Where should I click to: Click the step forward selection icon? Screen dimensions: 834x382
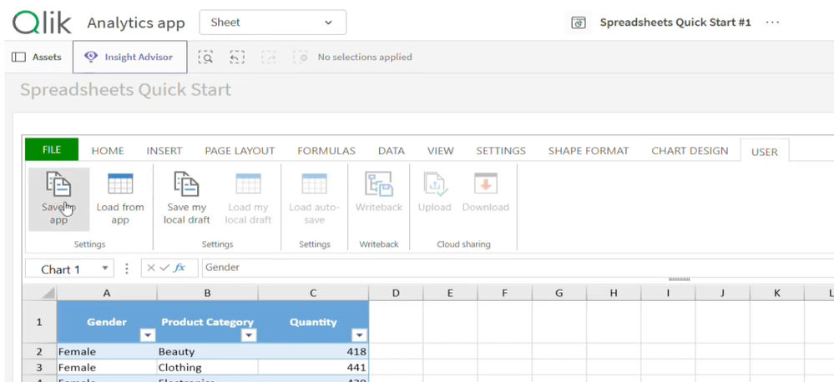click(269, 57)
